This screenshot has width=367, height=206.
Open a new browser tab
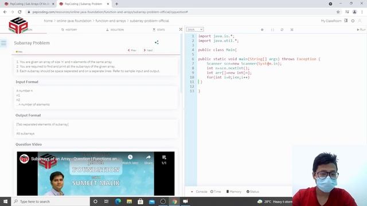coord(116,4)
